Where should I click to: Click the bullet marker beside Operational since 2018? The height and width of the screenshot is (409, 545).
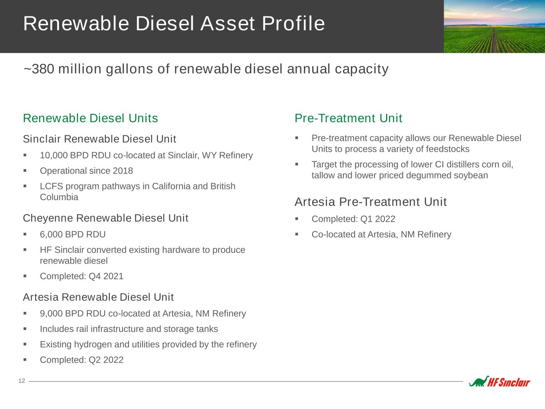(25, 171)
